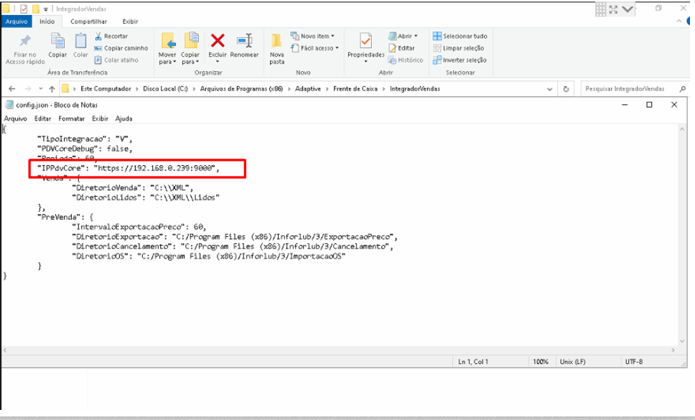695x420 pixels.
Task: Click the search magnifier icon
Action: (683, 88)
